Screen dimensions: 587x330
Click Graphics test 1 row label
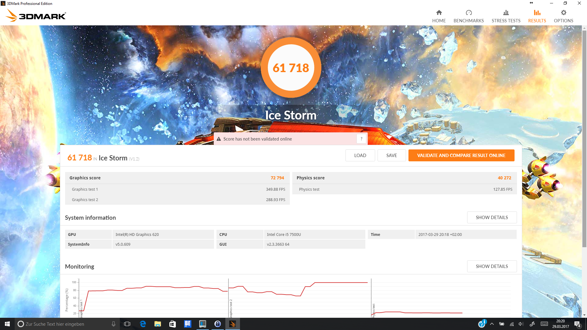coord(85,189)
